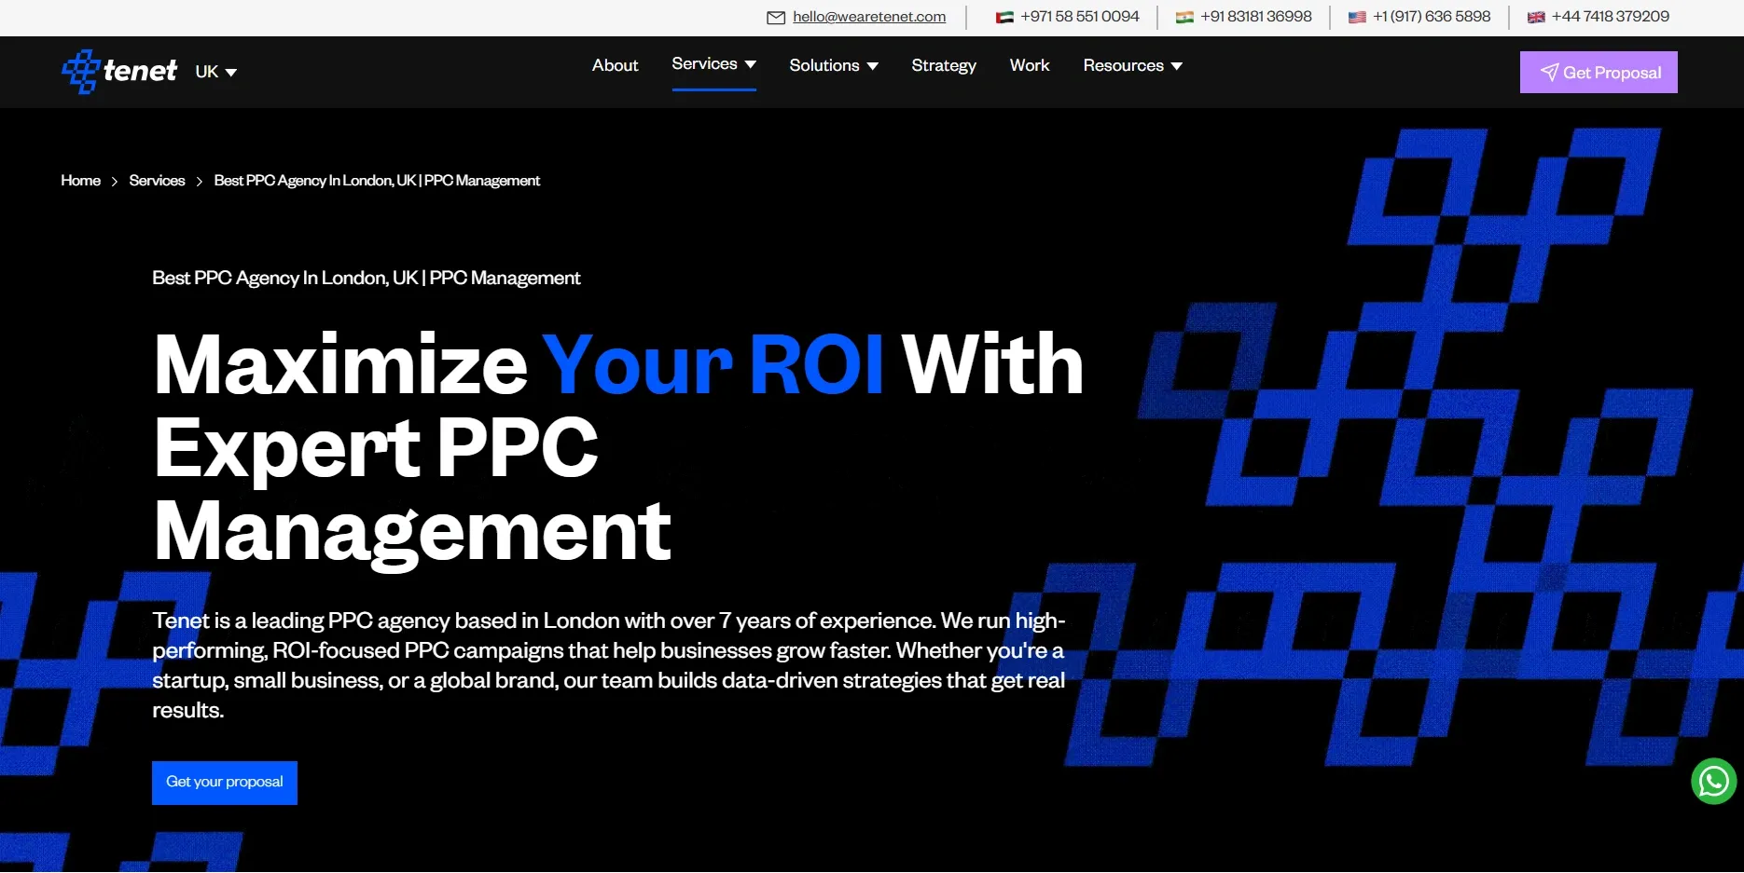Open the Work menu item
Viewport: 1744px width, 873px height.
(x=1029, y=65)
